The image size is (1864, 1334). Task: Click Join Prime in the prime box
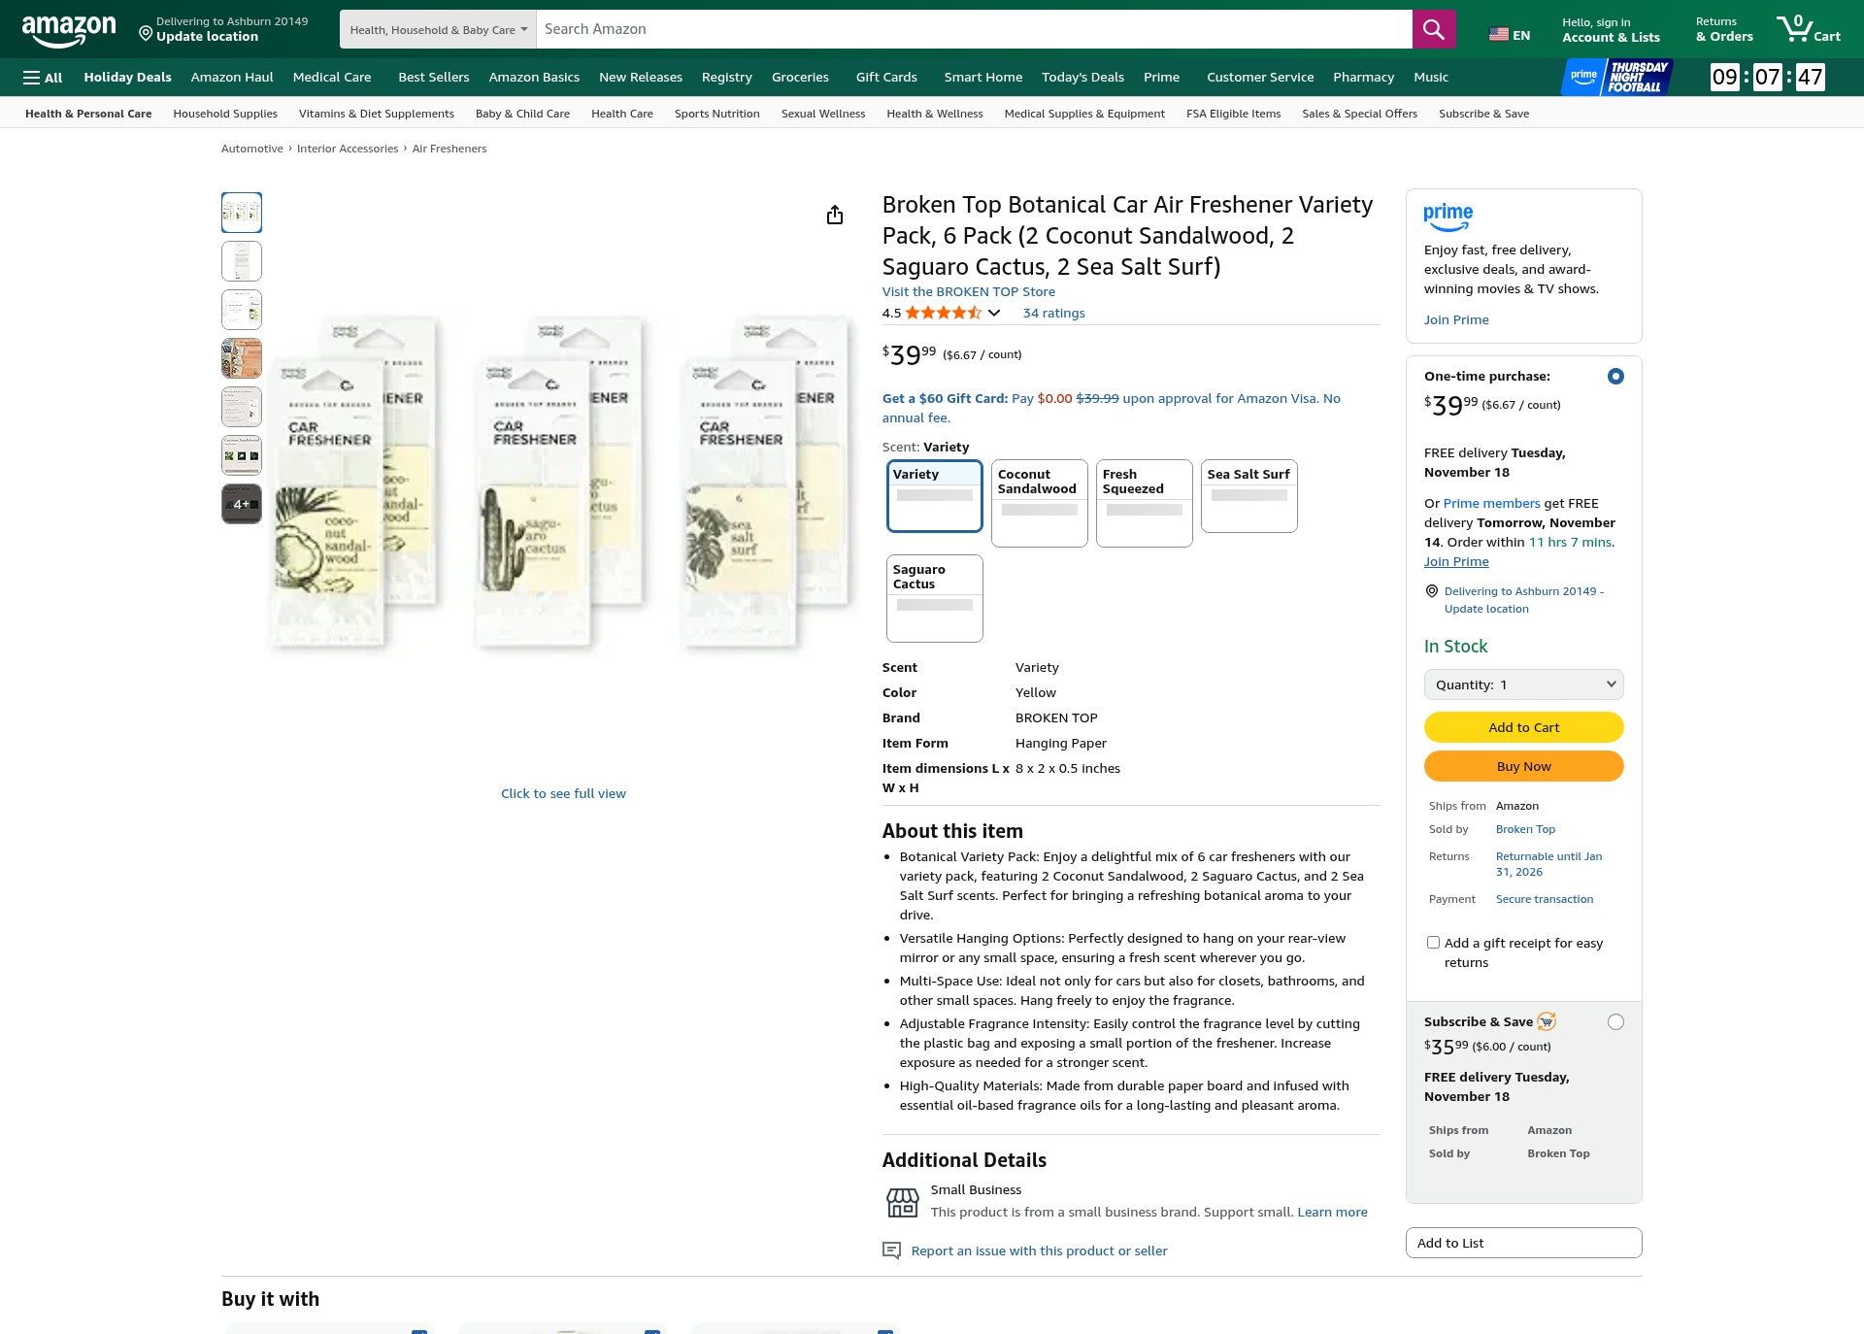[x=1456, y=319]
